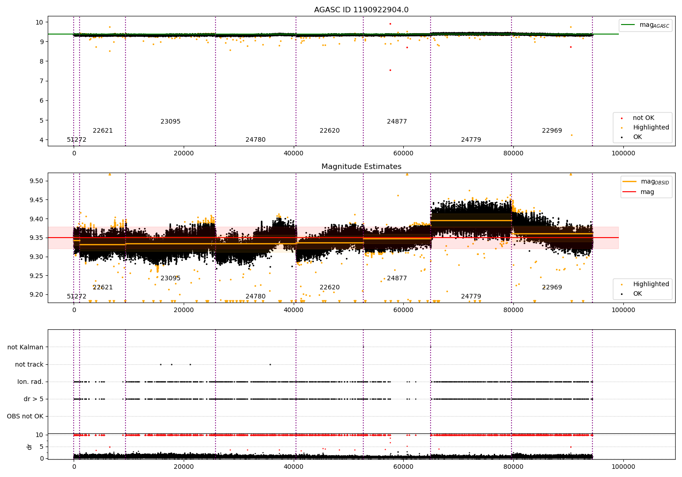Image resolution: width=682 pixels, height=477 pixels.
Task: Click the orange mag OBSID segment of observation 24779
Action: tap(471, 221)
